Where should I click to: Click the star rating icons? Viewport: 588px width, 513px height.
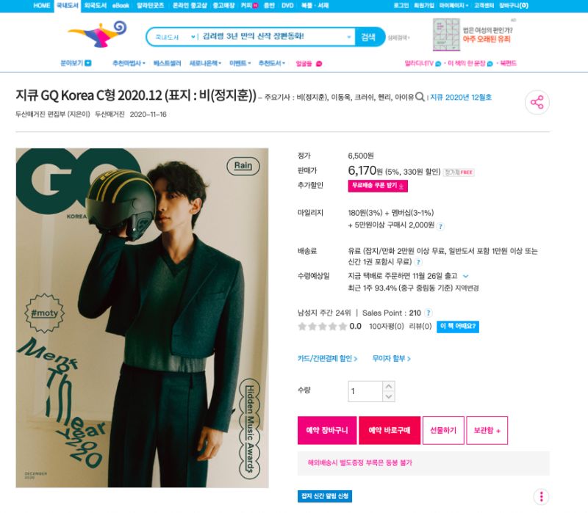pos(322,327)
